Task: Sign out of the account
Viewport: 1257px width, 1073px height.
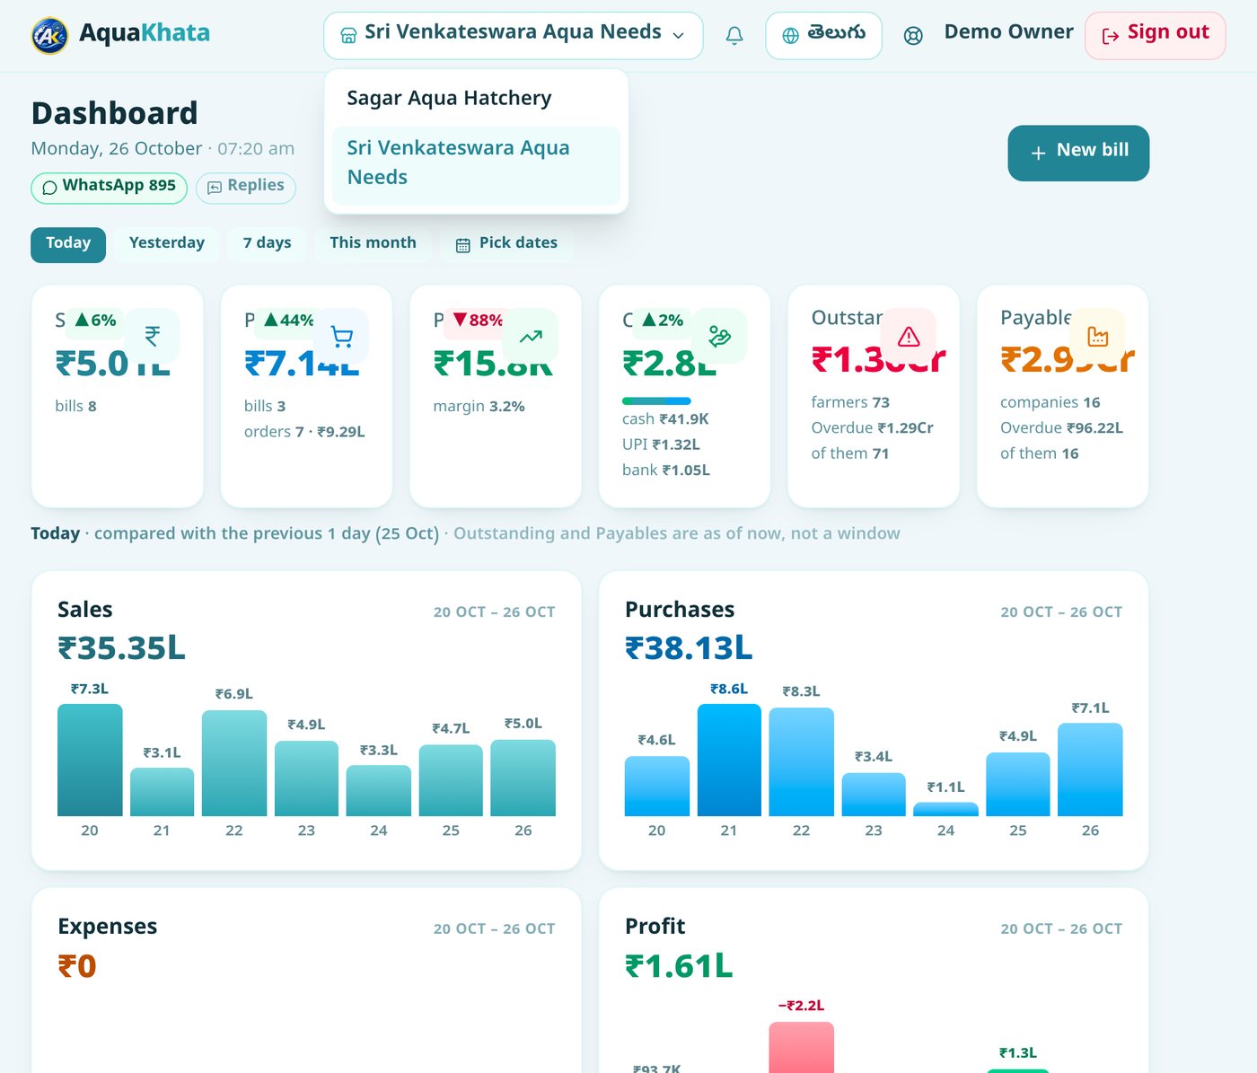Action: [x=1155, y=36]
